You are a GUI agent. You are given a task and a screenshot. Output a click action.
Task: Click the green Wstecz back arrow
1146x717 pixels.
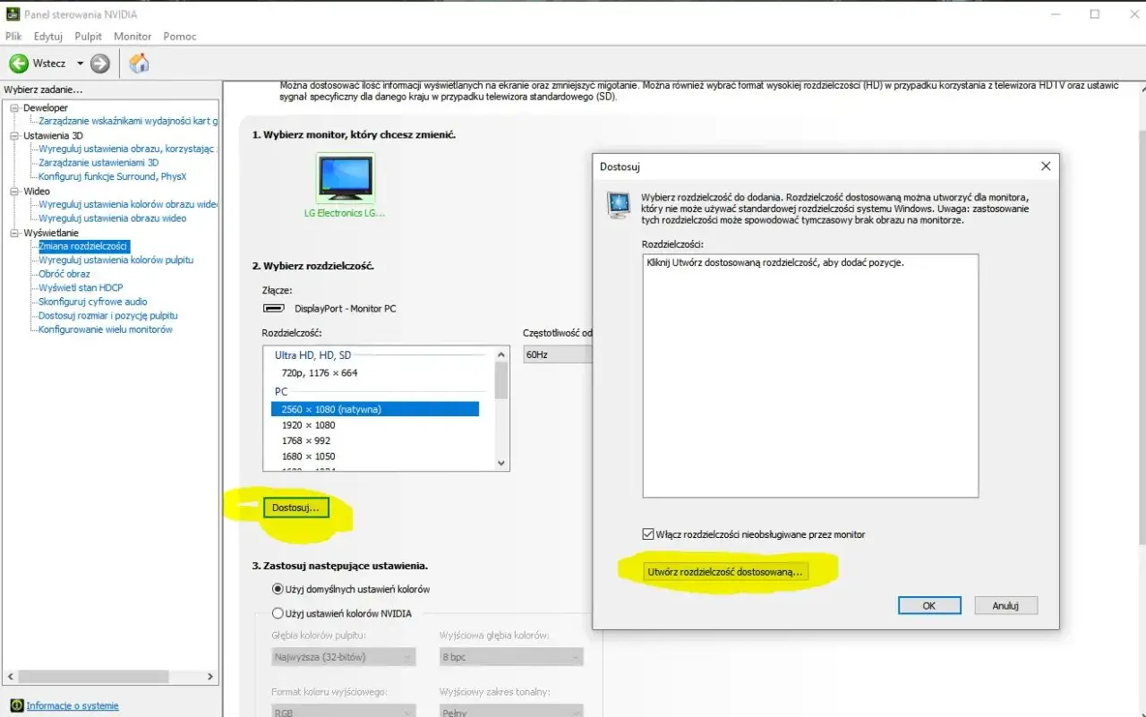pyautogui.click(x=19, y=64)
